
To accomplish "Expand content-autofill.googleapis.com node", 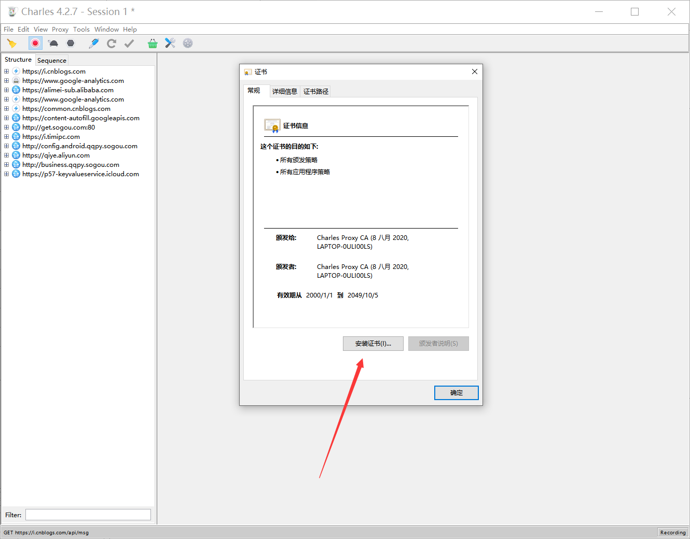I will click(6, 118).
